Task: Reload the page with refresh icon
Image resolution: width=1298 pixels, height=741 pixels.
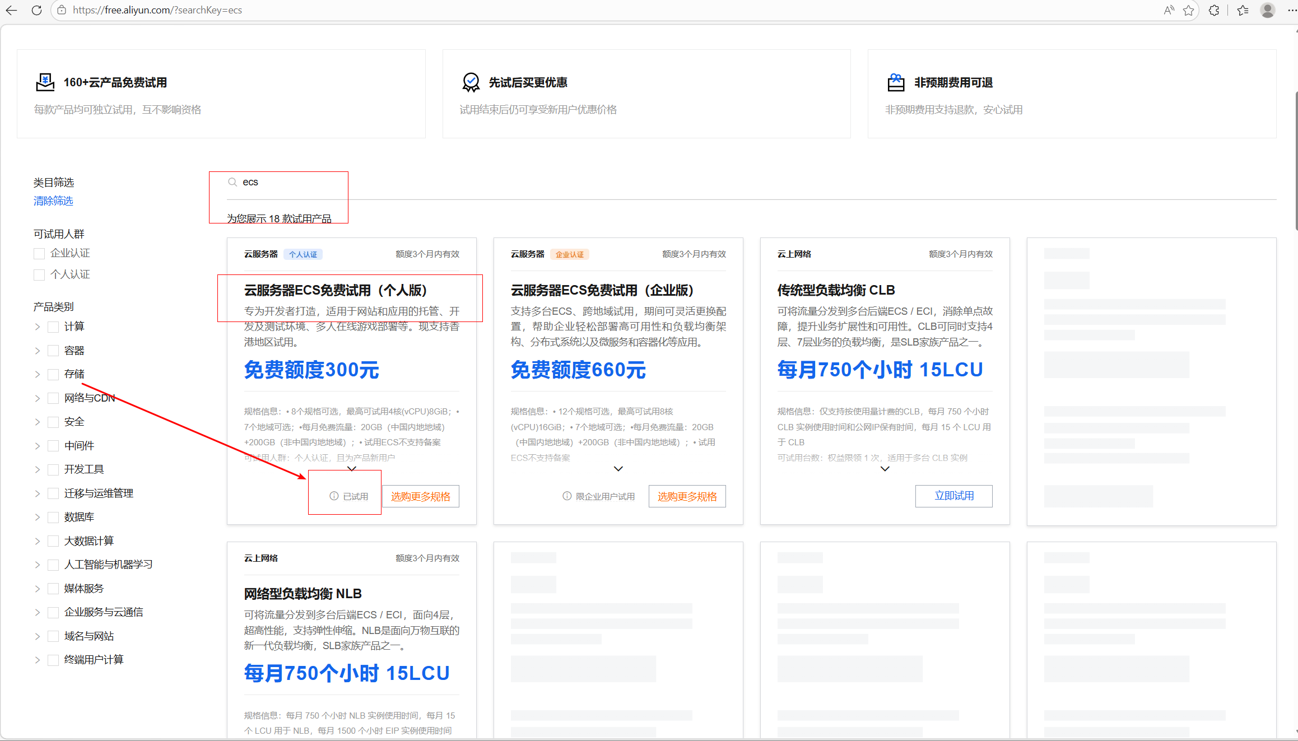Action: 37,10
